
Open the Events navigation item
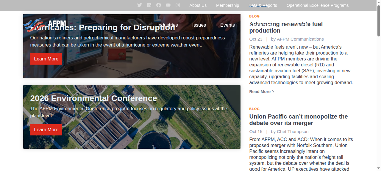tap(227, 25)
